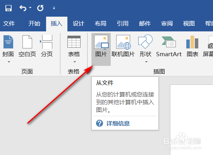This screenshot has width=213, height=155.
Task: Open Customize Quick Access Toolbar dropdown
Action: [x=54, y=8]
